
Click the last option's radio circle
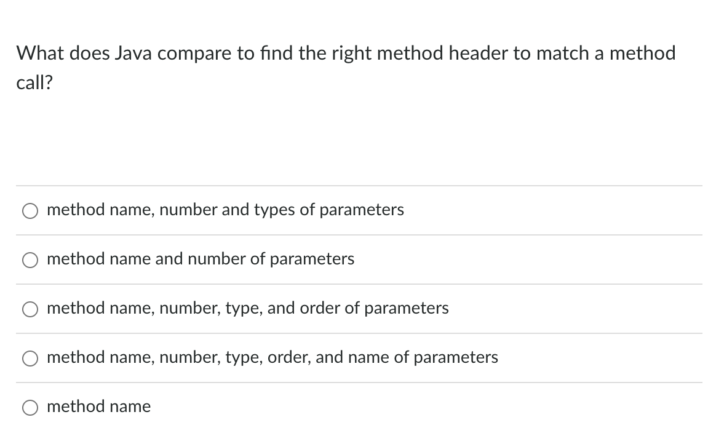point(30,407)
